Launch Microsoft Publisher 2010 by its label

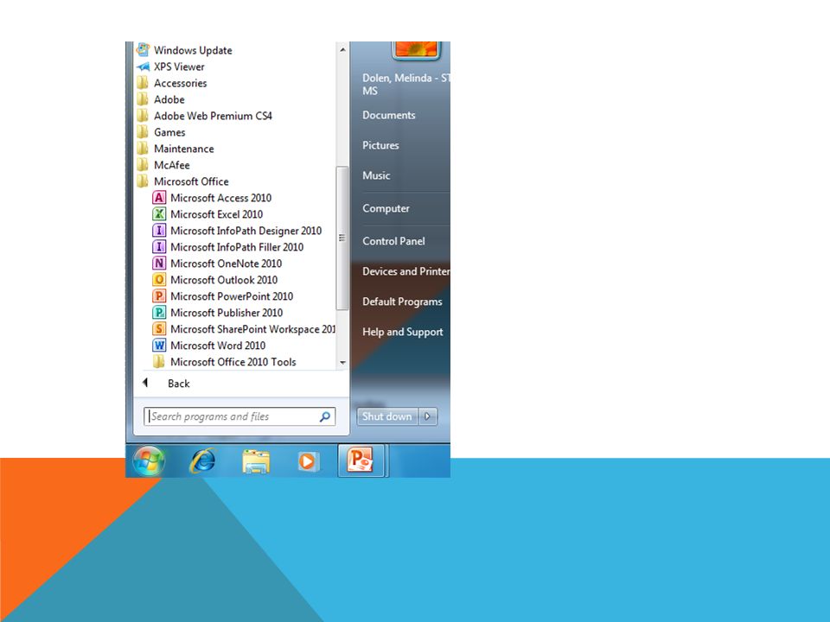(227, 313)
